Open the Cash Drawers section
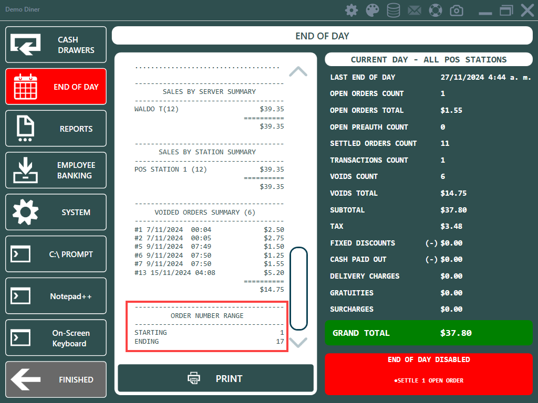This screenshot has height=403, width=538. coord(56,45)
